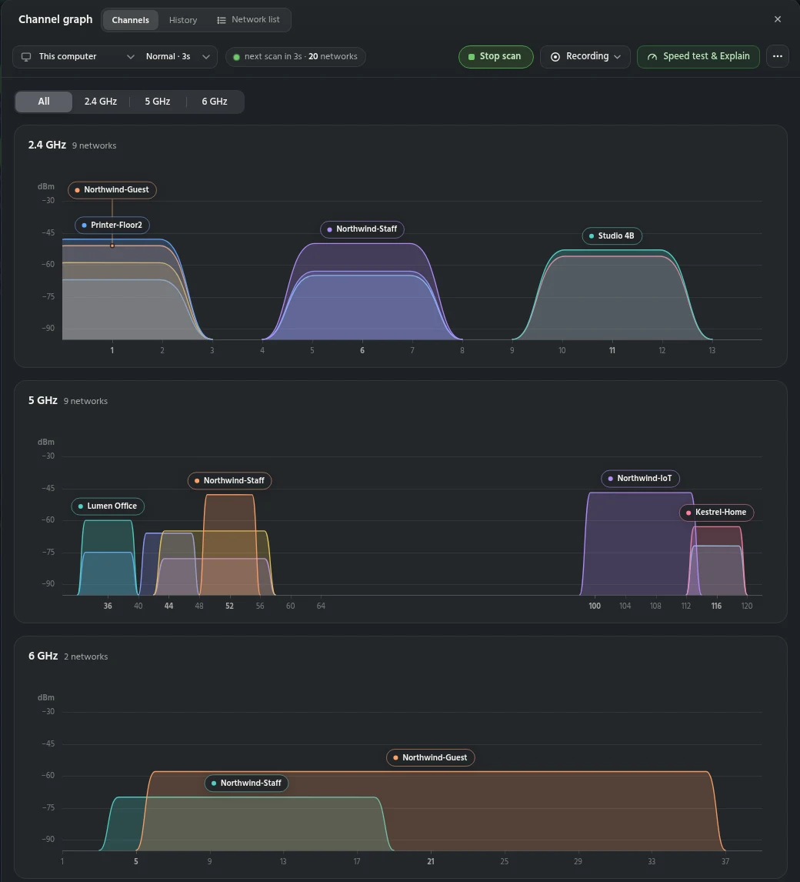The image size is (800, 882).
Task: Select the Studio 4B network label
Action: [612, 236]
